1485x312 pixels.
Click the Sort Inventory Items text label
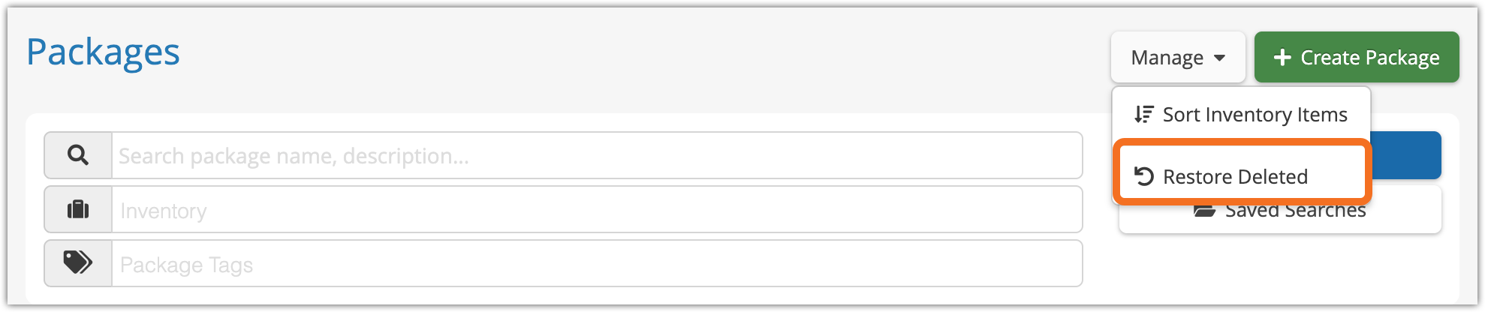(x=1255, y=114)
